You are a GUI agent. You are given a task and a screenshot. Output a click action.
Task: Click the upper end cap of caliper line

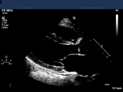click(94, 39)
